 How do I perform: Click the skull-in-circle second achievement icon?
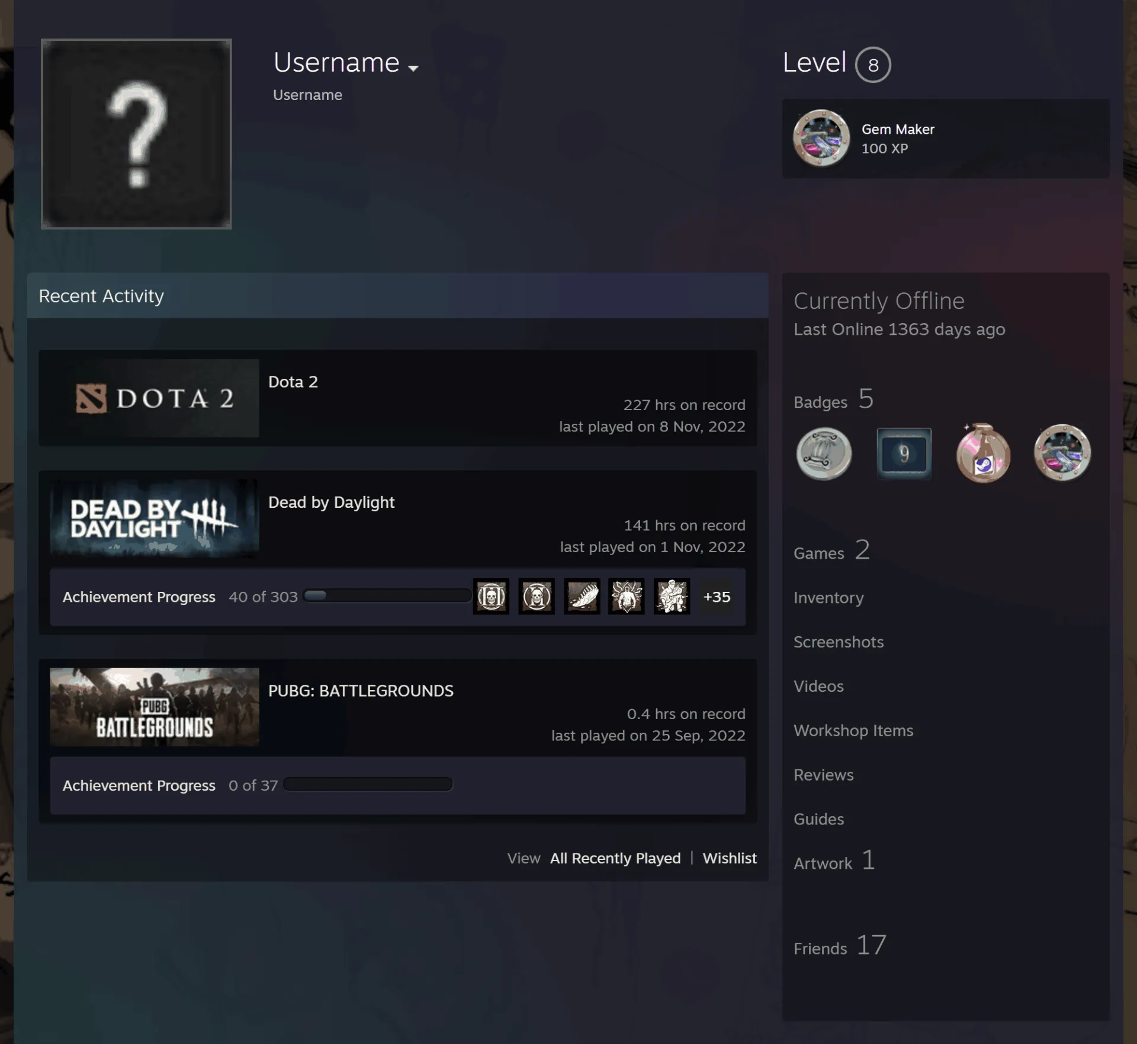click(537, 597)
